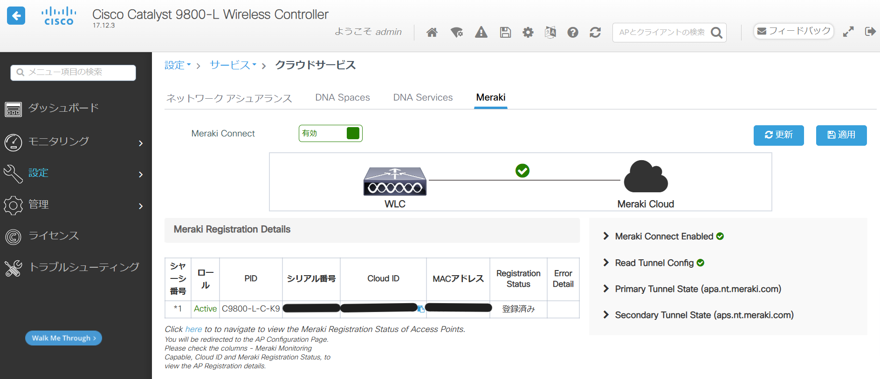This screenshot has width=880, height=379.
Task: Copy Cloud ID with the copy icon
Action: (421, 309)
